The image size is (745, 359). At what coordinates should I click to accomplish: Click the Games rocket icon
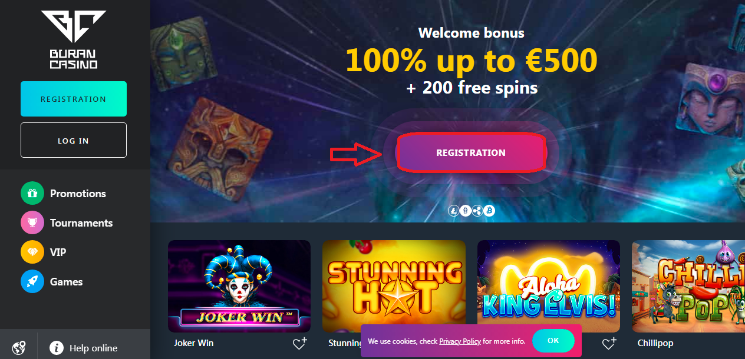32,281
